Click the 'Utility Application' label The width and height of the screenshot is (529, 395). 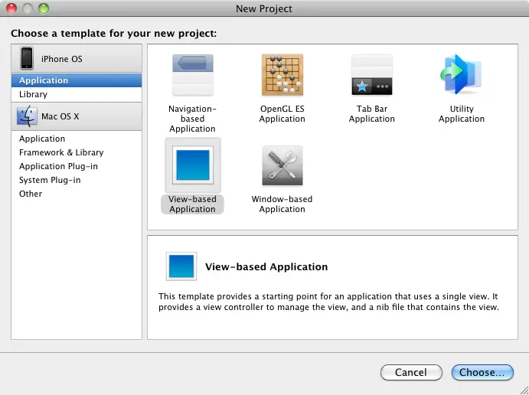462,113
